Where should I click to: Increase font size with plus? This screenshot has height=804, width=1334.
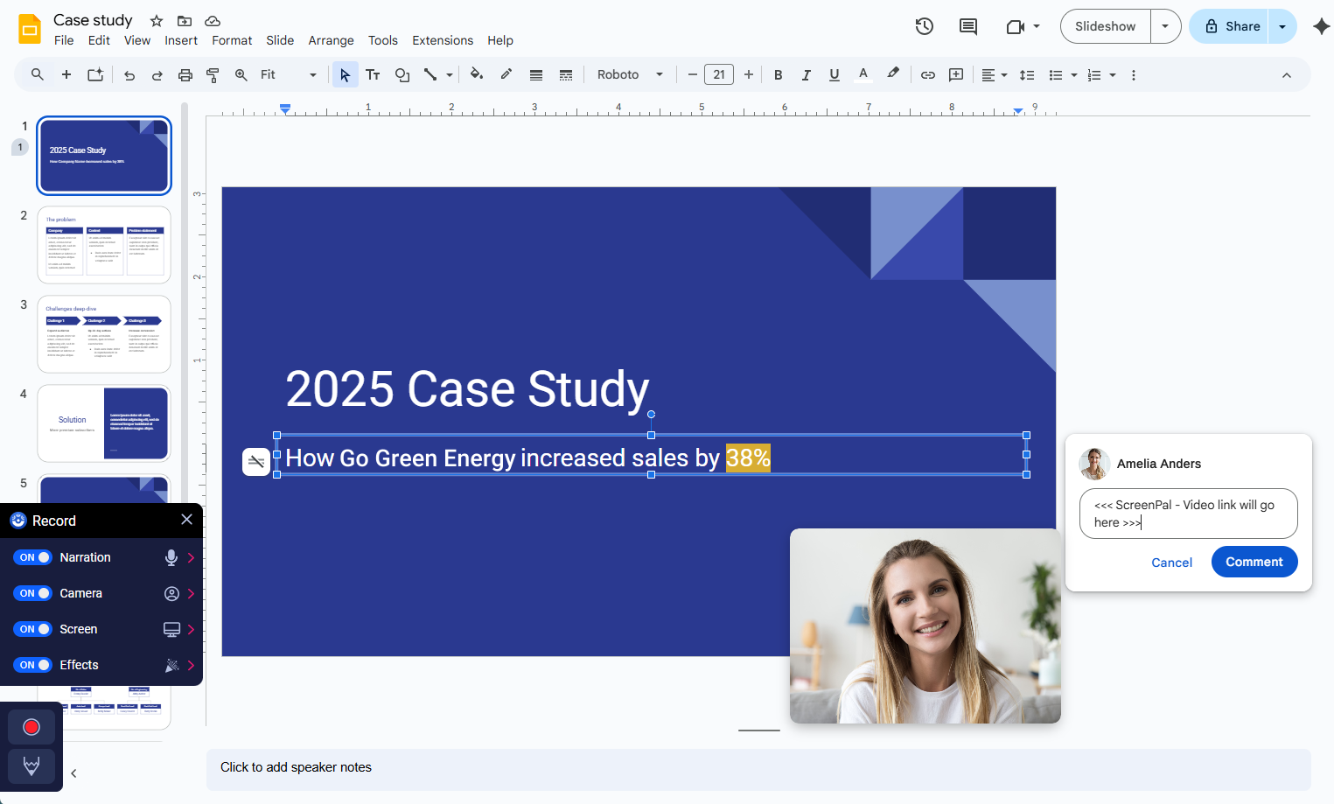(749, 75)
